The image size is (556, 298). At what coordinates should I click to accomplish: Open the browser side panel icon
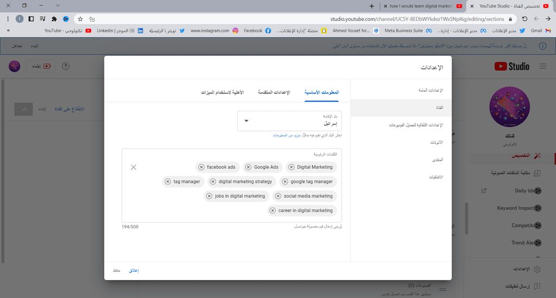(31, 19)
